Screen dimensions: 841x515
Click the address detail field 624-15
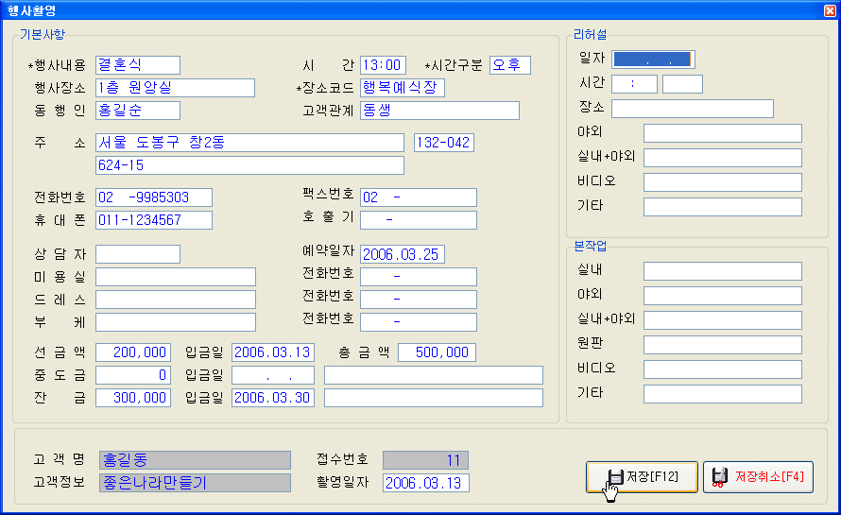(x=250, y=165)
